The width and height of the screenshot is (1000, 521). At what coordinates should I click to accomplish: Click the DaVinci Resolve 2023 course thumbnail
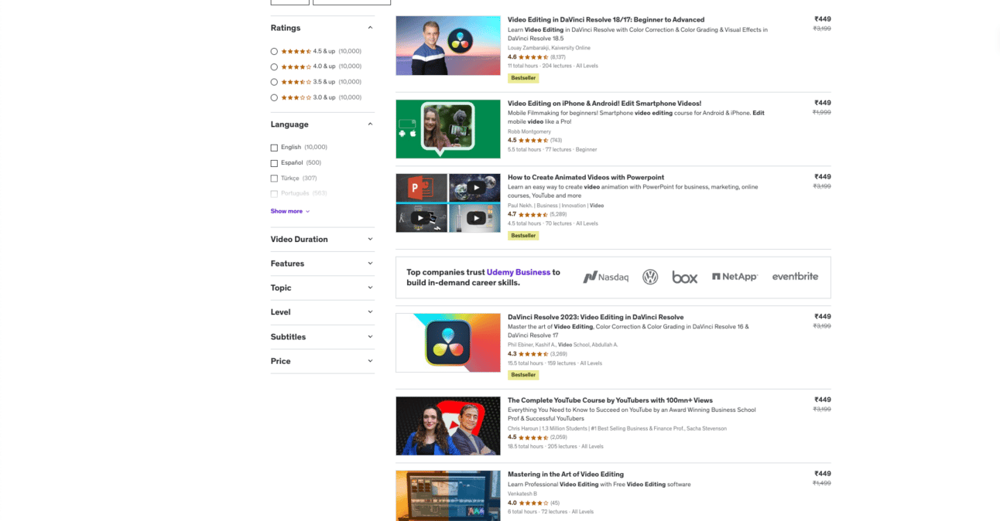pos(448,343)
